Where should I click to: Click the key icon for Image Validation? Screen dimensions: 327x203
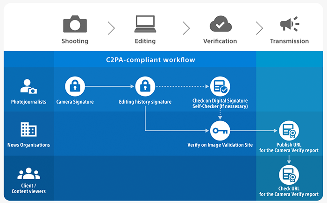click(220, 130)
